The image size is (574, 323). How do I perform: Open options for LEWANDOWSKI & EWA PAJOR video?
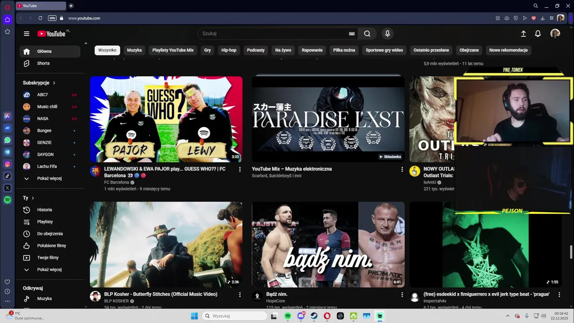pyautogui.click(x=240, y=169)
